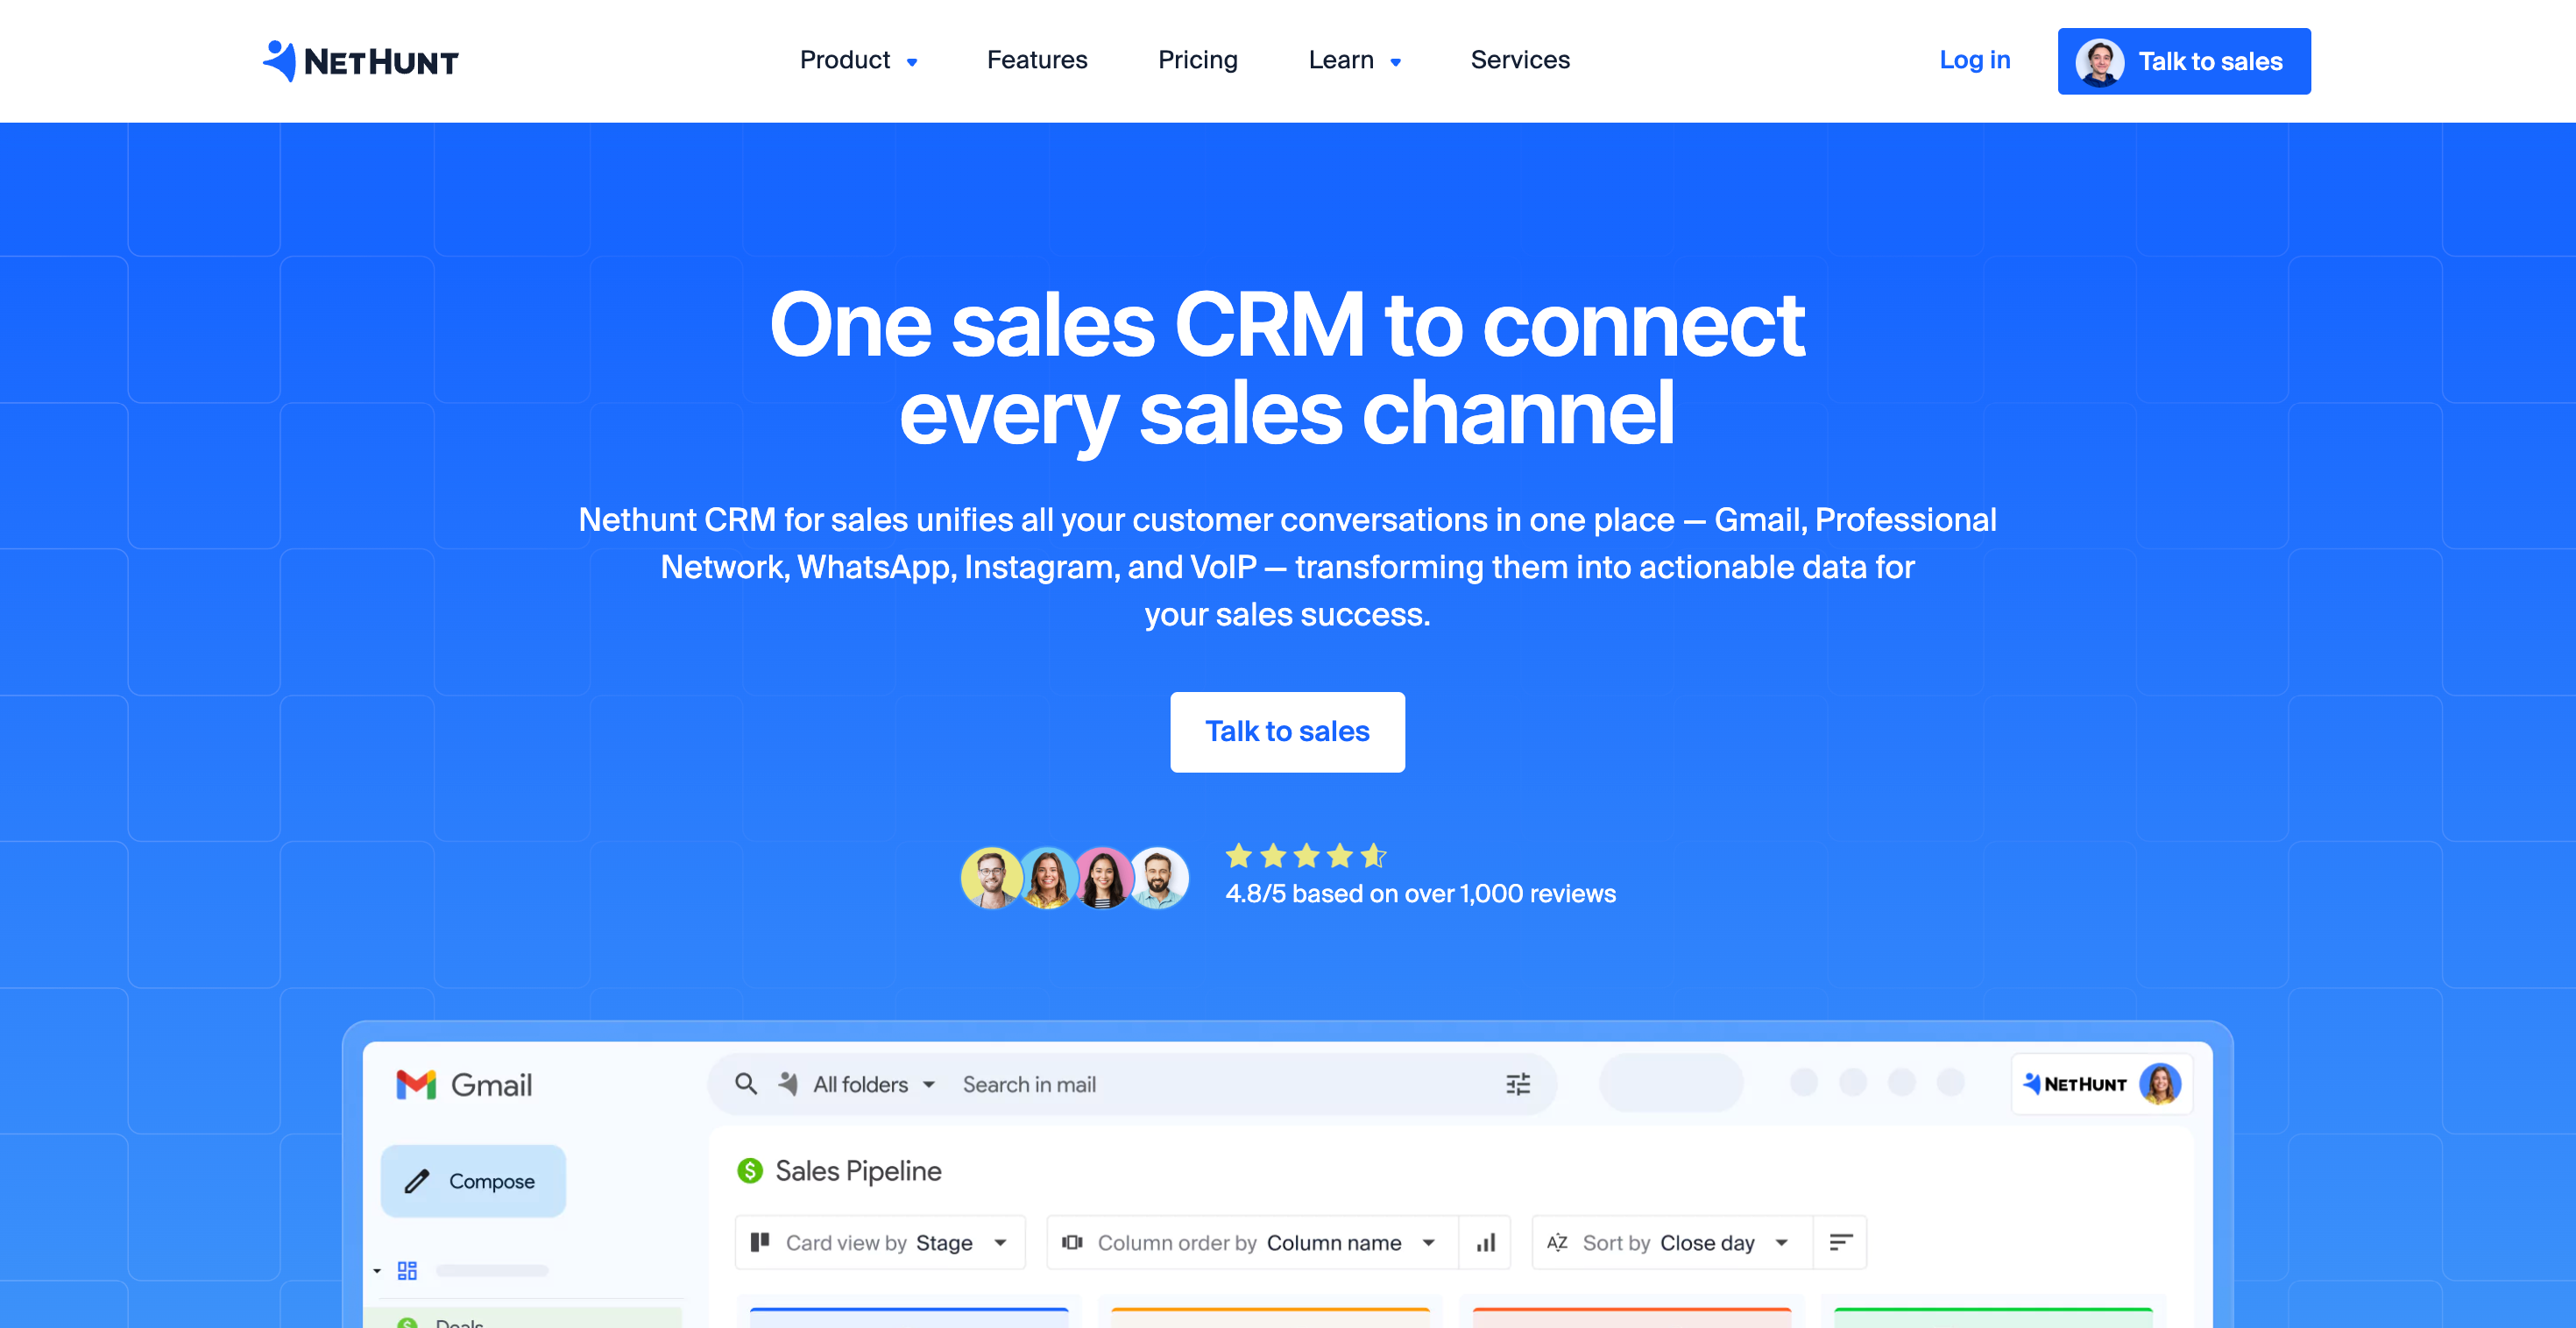2576x1328 pixels.
Task: Click the Compose button
Action: click(x=473, y=1181)
